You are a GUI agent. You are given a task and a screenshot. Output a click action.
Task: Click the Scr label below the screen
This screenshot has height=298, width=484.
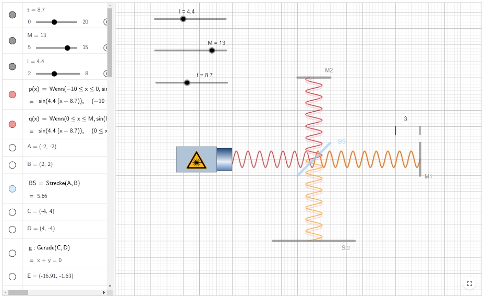click(x=346, y=248)
